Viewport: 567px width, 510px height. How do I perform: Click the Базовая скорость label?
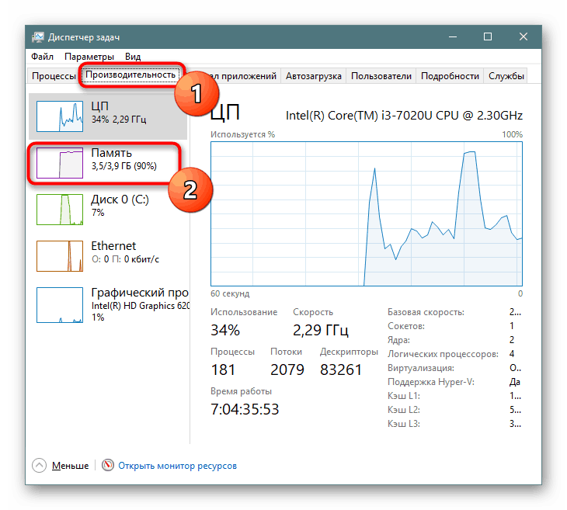pyautogui.click(x=426, y=312)
